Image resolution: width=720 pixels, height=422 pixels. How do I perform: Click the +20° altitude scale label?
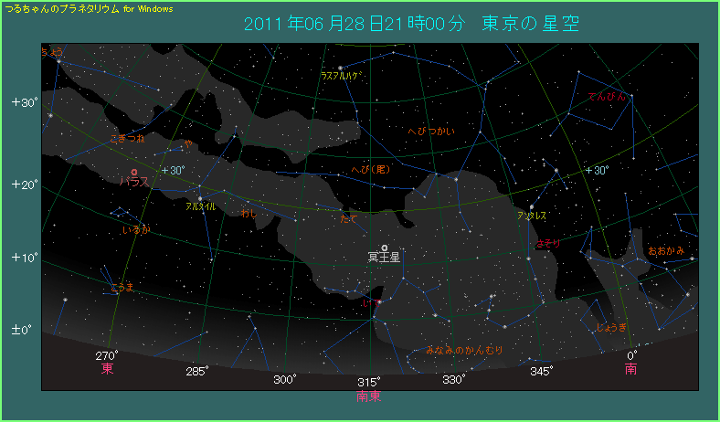(x=23, y=185)
